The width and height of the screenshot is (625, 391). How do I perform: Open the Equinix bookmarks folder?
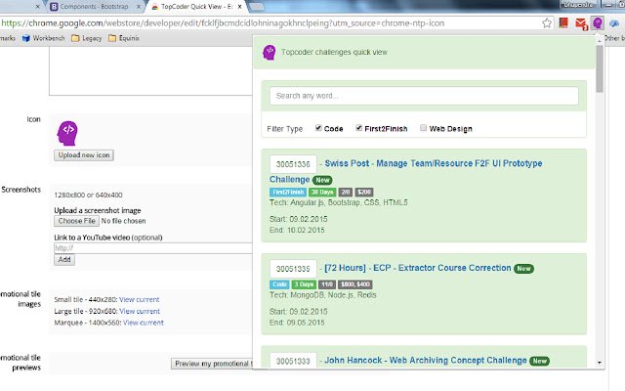124,38
